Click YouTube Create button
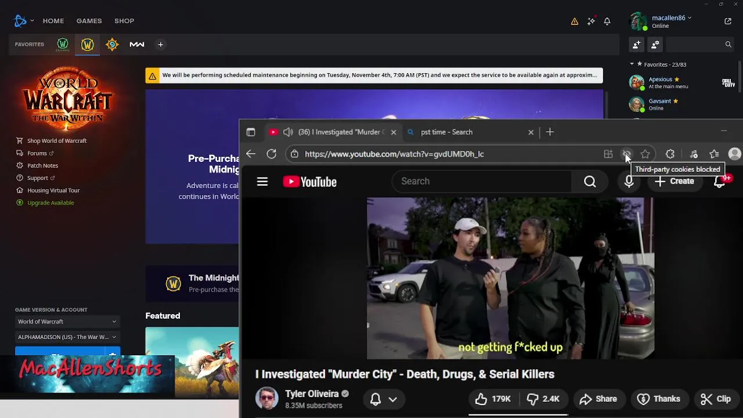The image size is (743, 418). click(674, 182)
